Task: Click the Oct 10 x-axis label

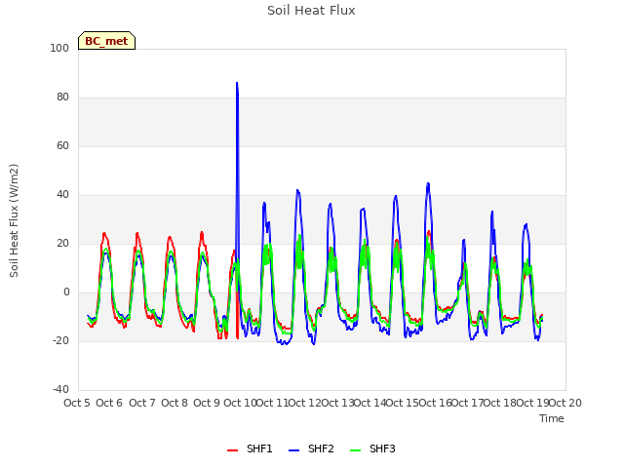Action: [240, 403]
